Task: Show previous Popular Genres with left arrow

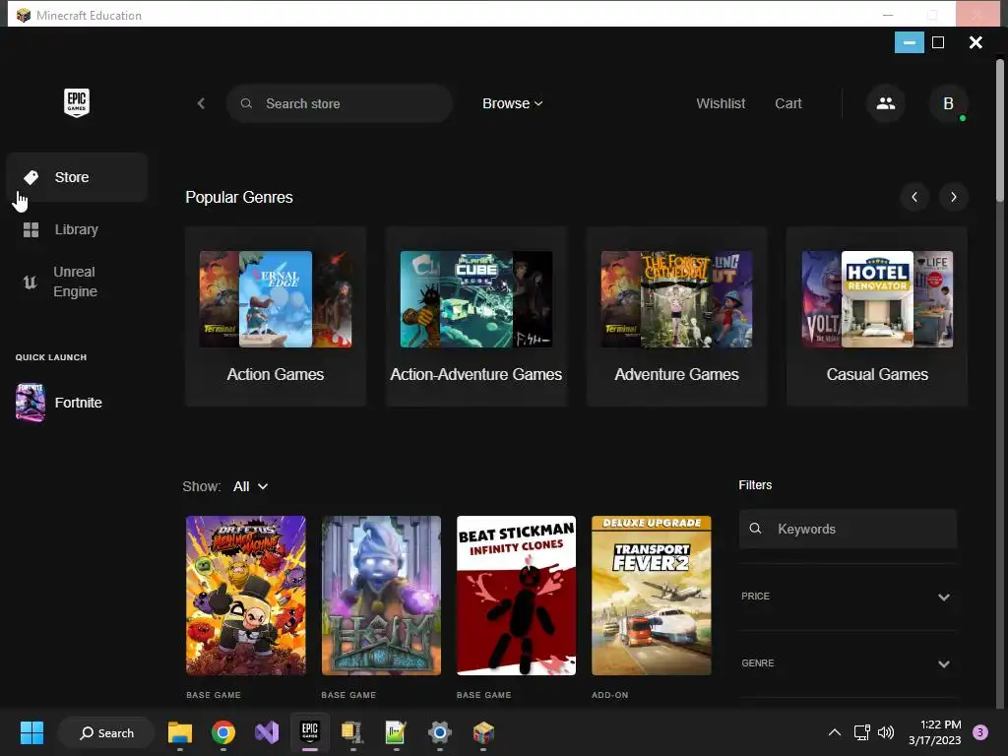Action: [x=914, y=197]
